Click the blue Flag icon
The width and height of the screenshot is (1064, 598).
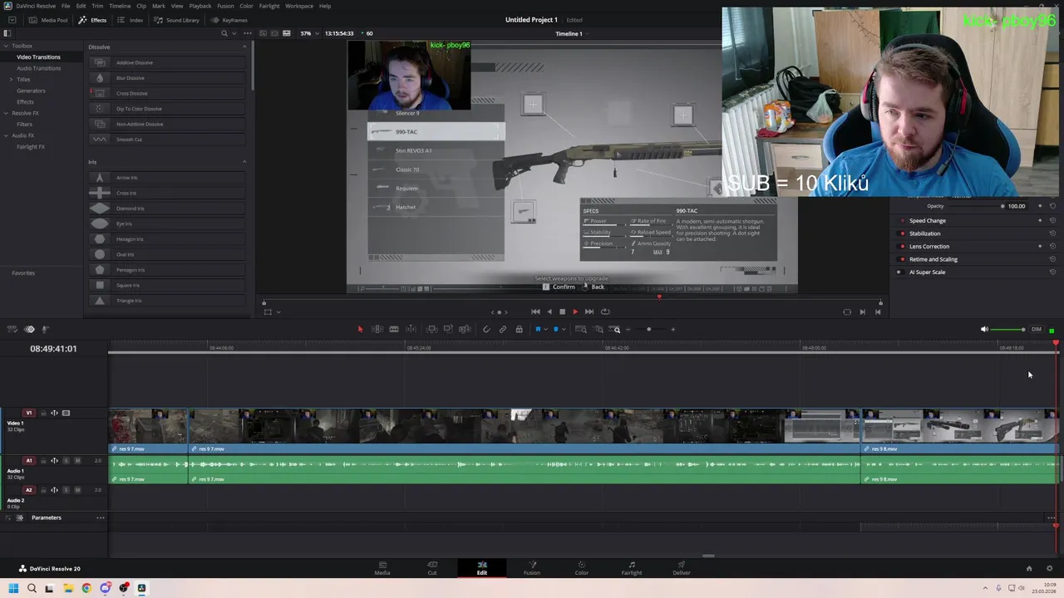[538, 330]
